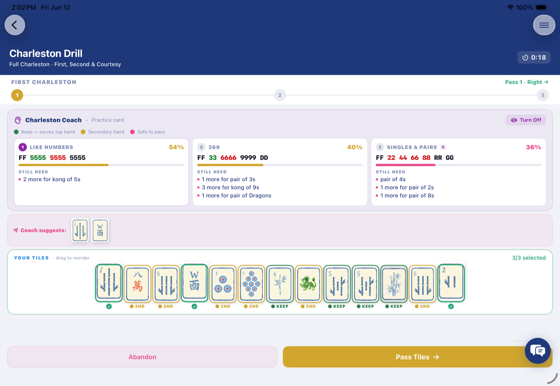Jump to Charleston step 2 marker

(x=280, y=95)
